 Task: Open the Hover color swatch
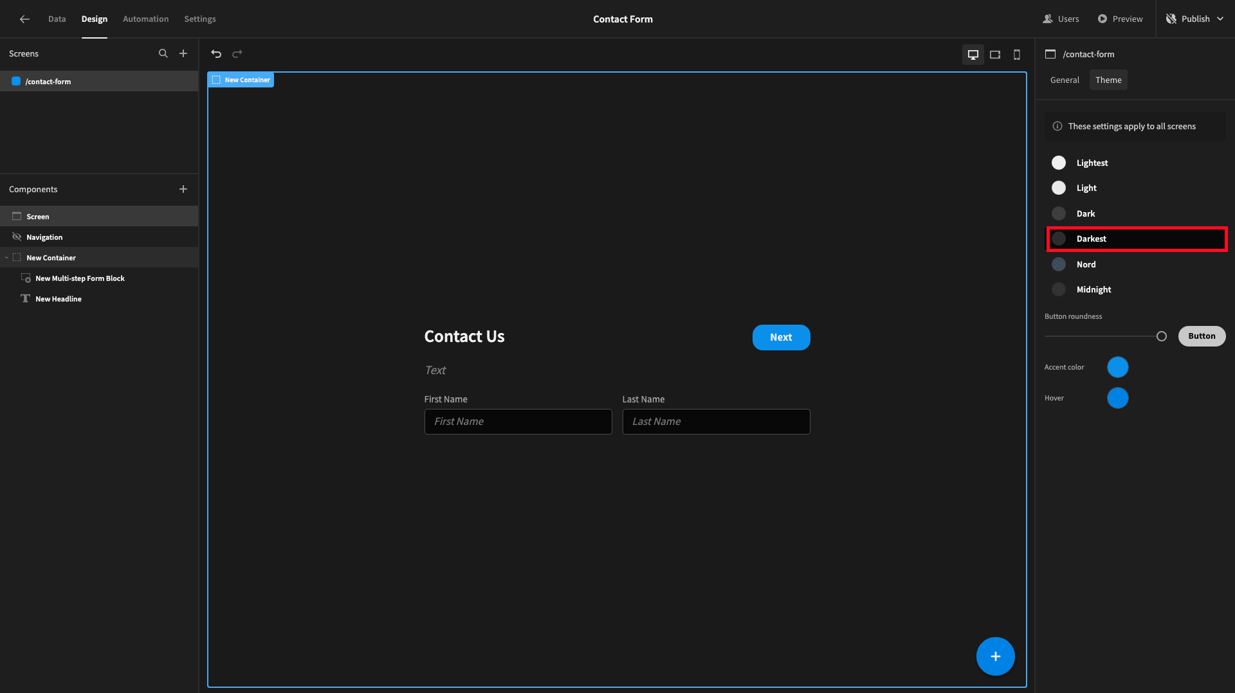(1117, 398)
